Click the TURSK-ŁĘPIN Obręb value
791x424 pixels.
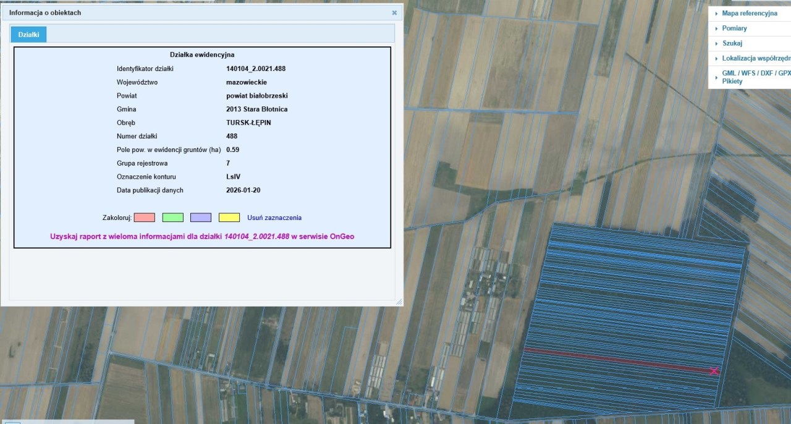(x=248, y=122)
